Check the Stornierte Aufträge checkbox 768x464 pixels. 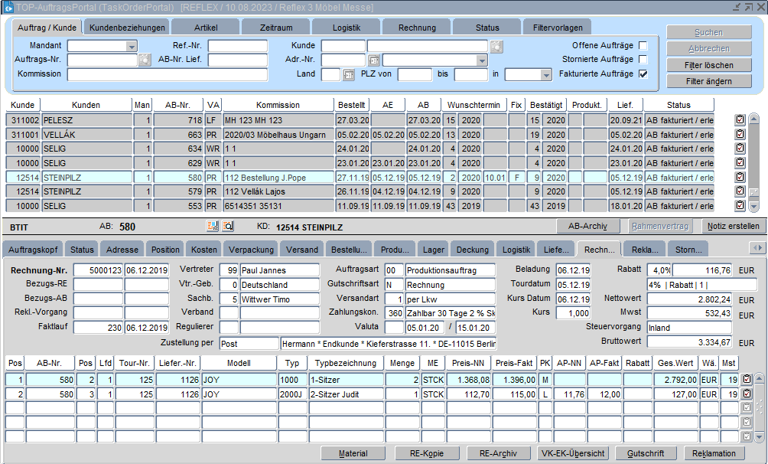coord(643,60)
